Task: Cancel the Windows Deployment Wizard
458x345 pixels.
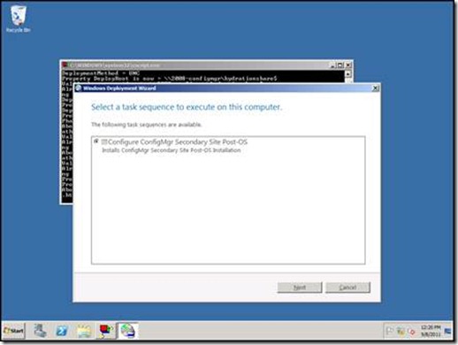Action: coord(347,287)
